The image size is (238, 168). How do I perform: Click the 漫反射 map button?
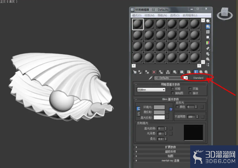pos(167,112)
